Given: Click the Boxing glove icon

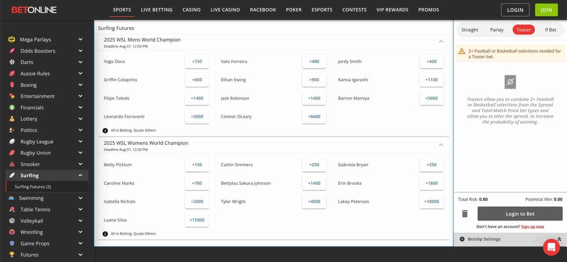Looking at the screenshot, I should 12,85.
